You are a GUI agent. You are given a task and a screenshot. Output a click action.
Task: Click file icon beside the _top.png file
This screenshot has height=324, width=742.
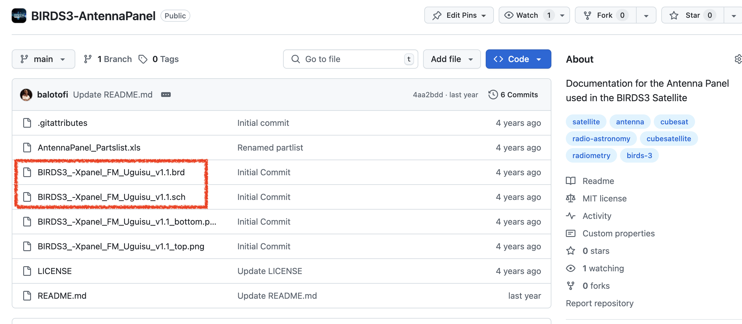point(27,246)
